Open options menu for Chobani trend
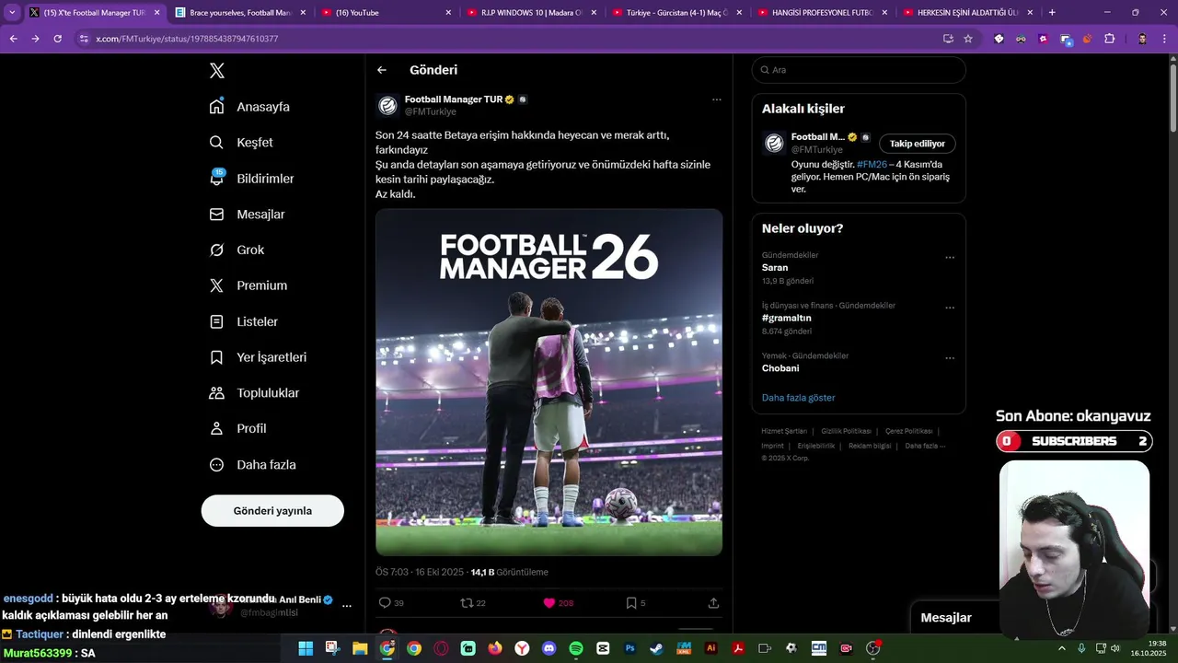 (x=950, y=358)
